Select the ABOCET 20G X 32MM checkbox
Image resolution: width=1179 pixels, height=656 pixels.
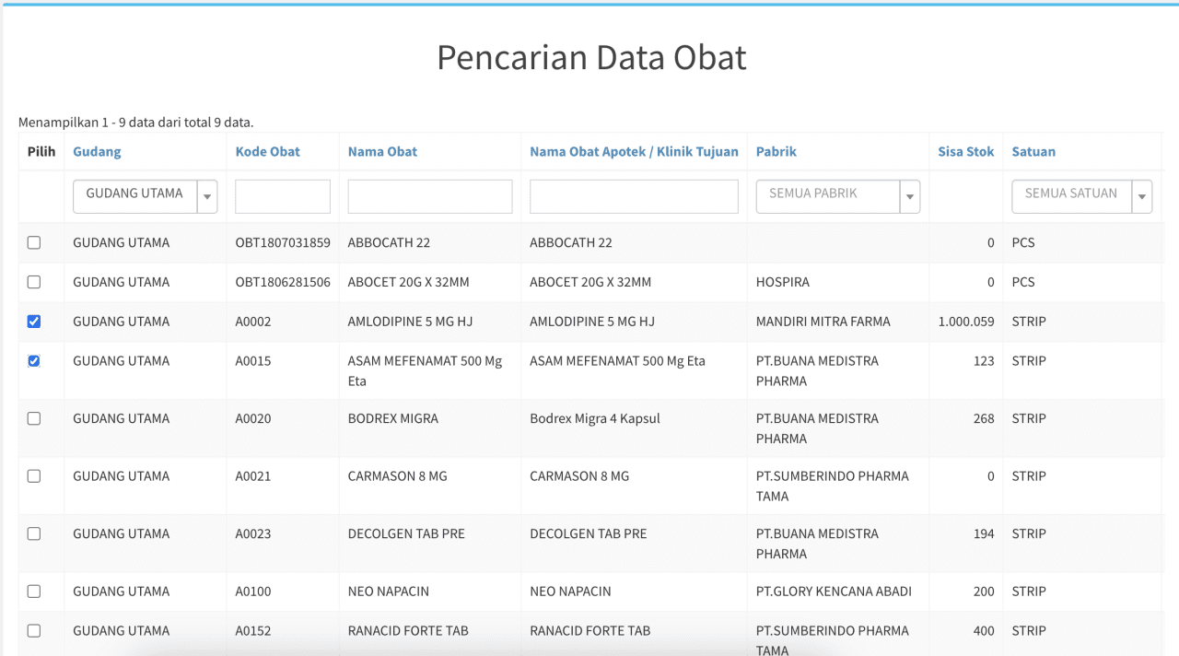(x=34, y=282)
